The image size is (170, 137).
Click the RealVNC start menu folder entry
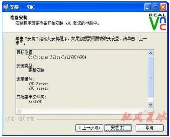(x=35, y=102)
